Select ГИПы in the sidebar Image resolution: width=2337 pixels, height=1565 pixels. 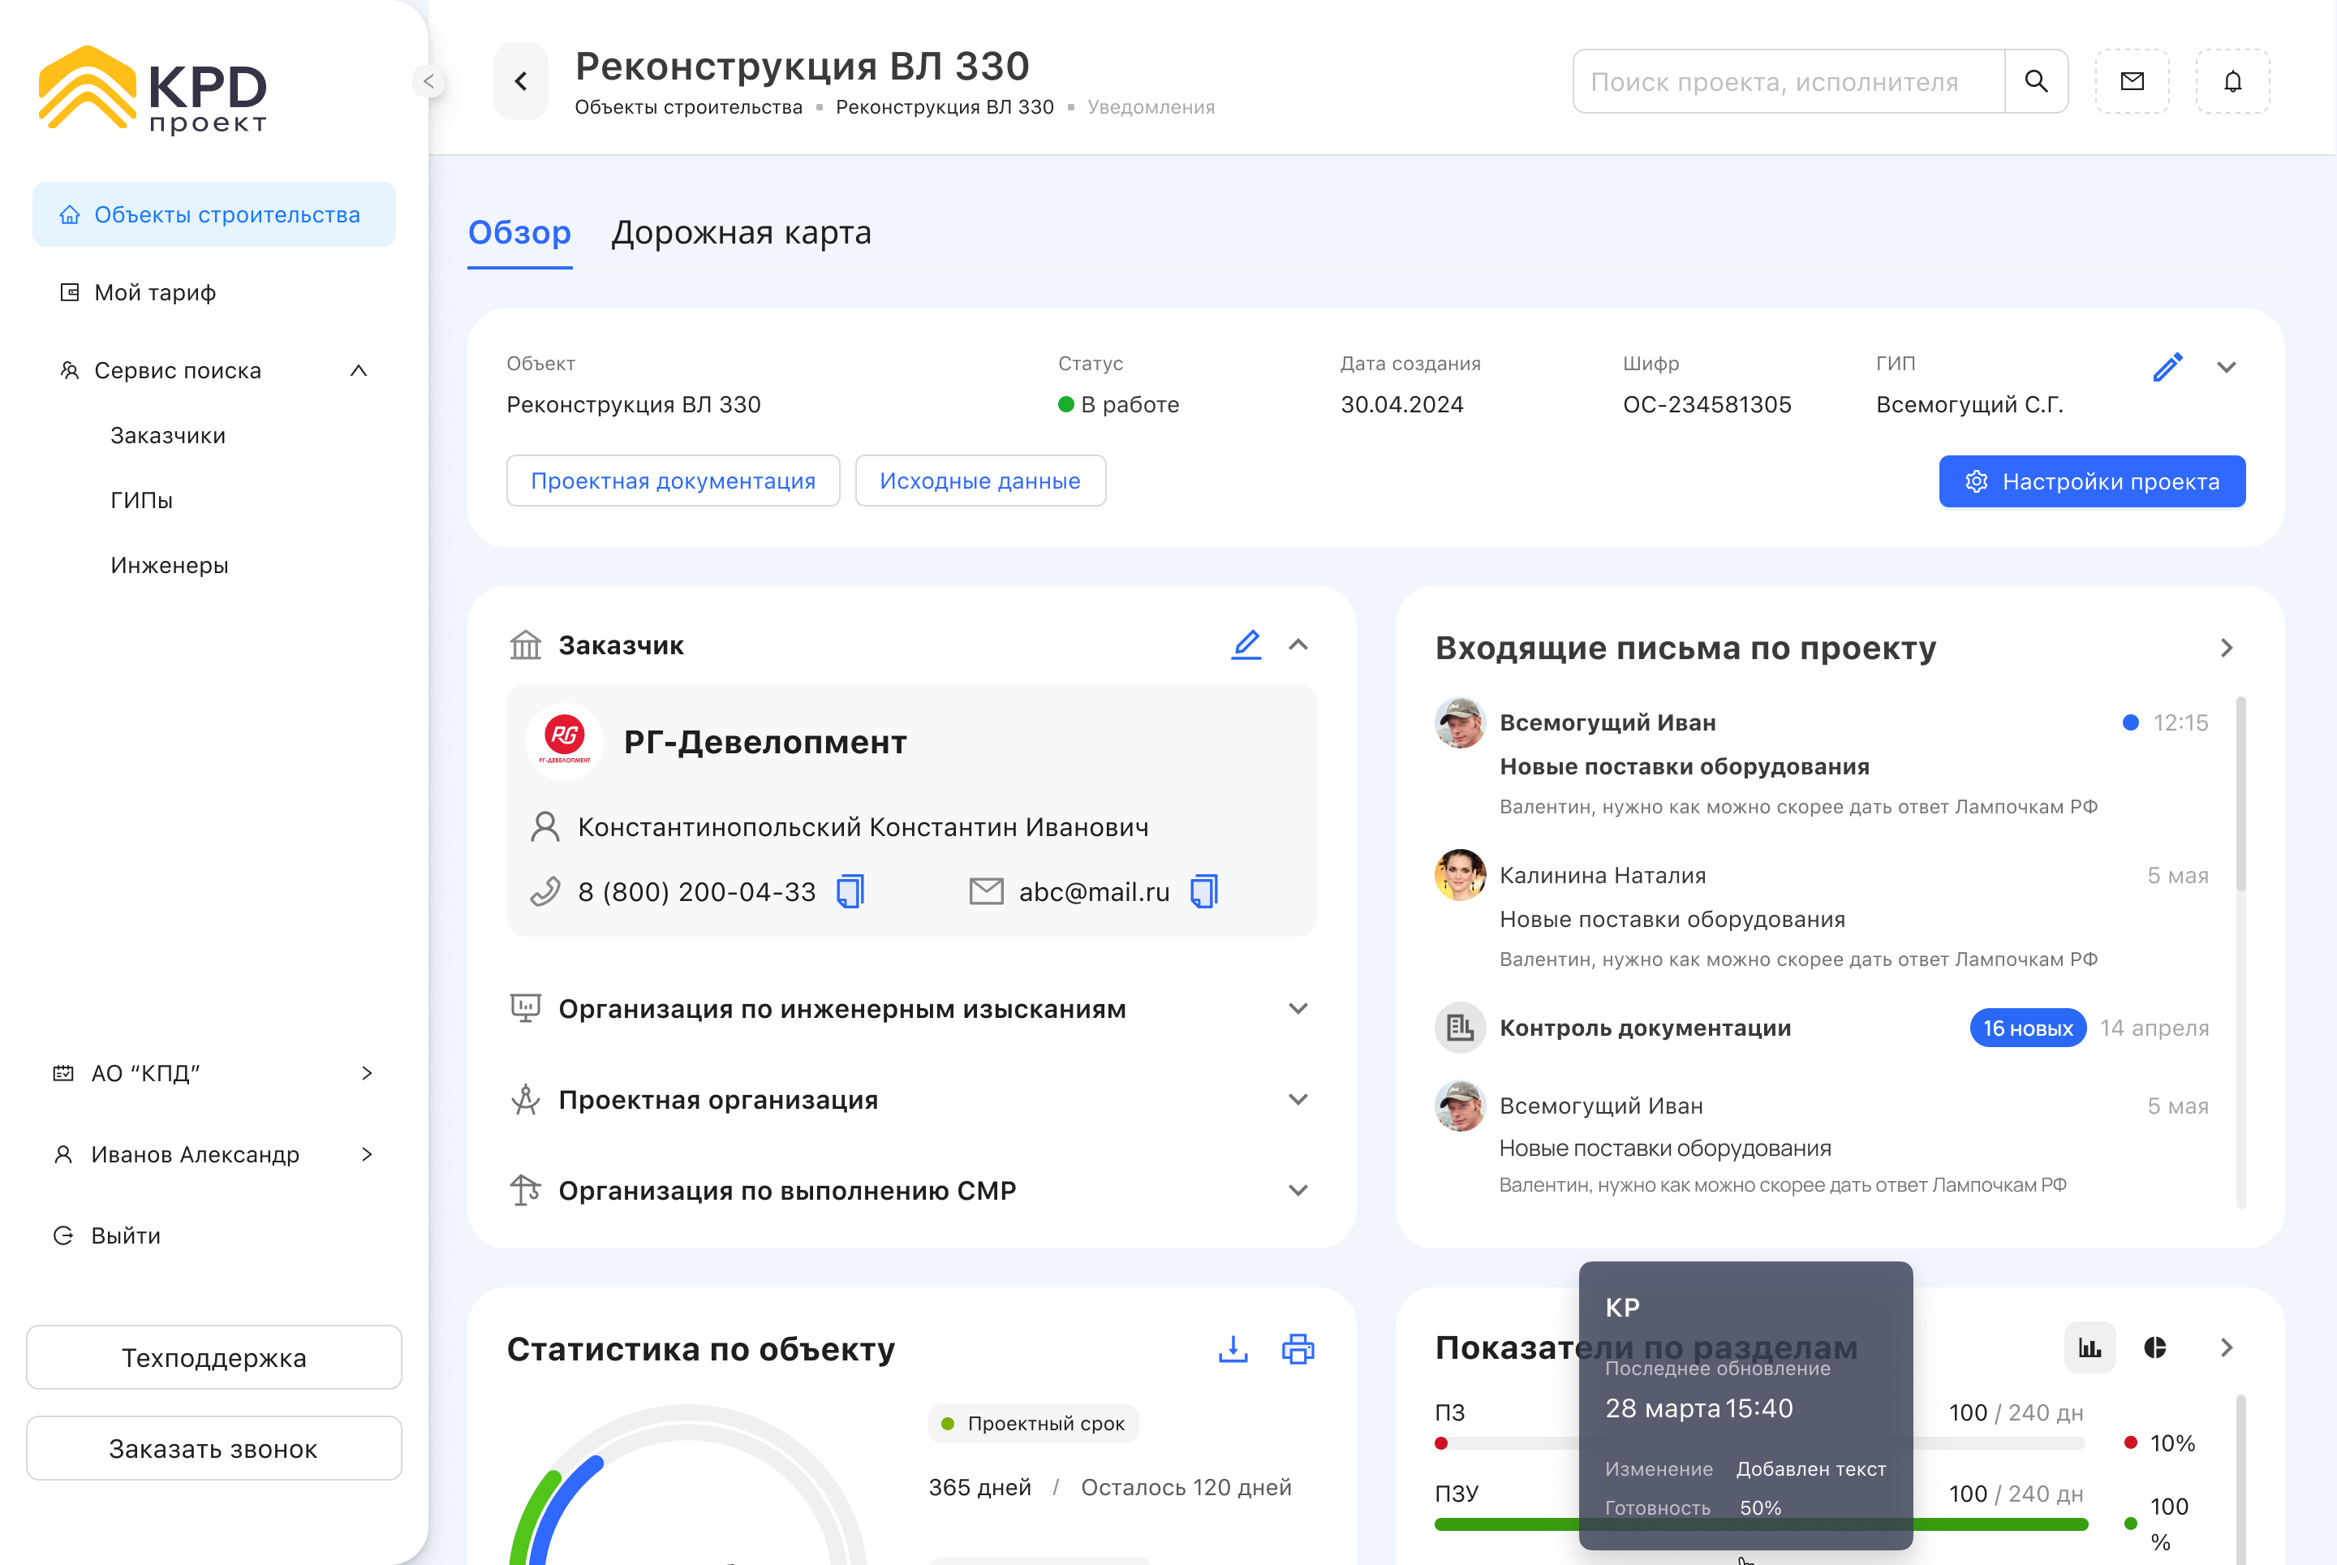(x=142, y=500)
